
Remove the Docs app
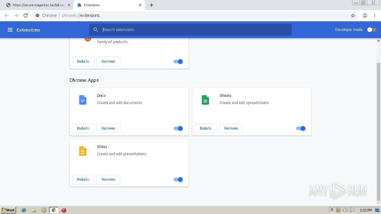(x=108, y=128)
